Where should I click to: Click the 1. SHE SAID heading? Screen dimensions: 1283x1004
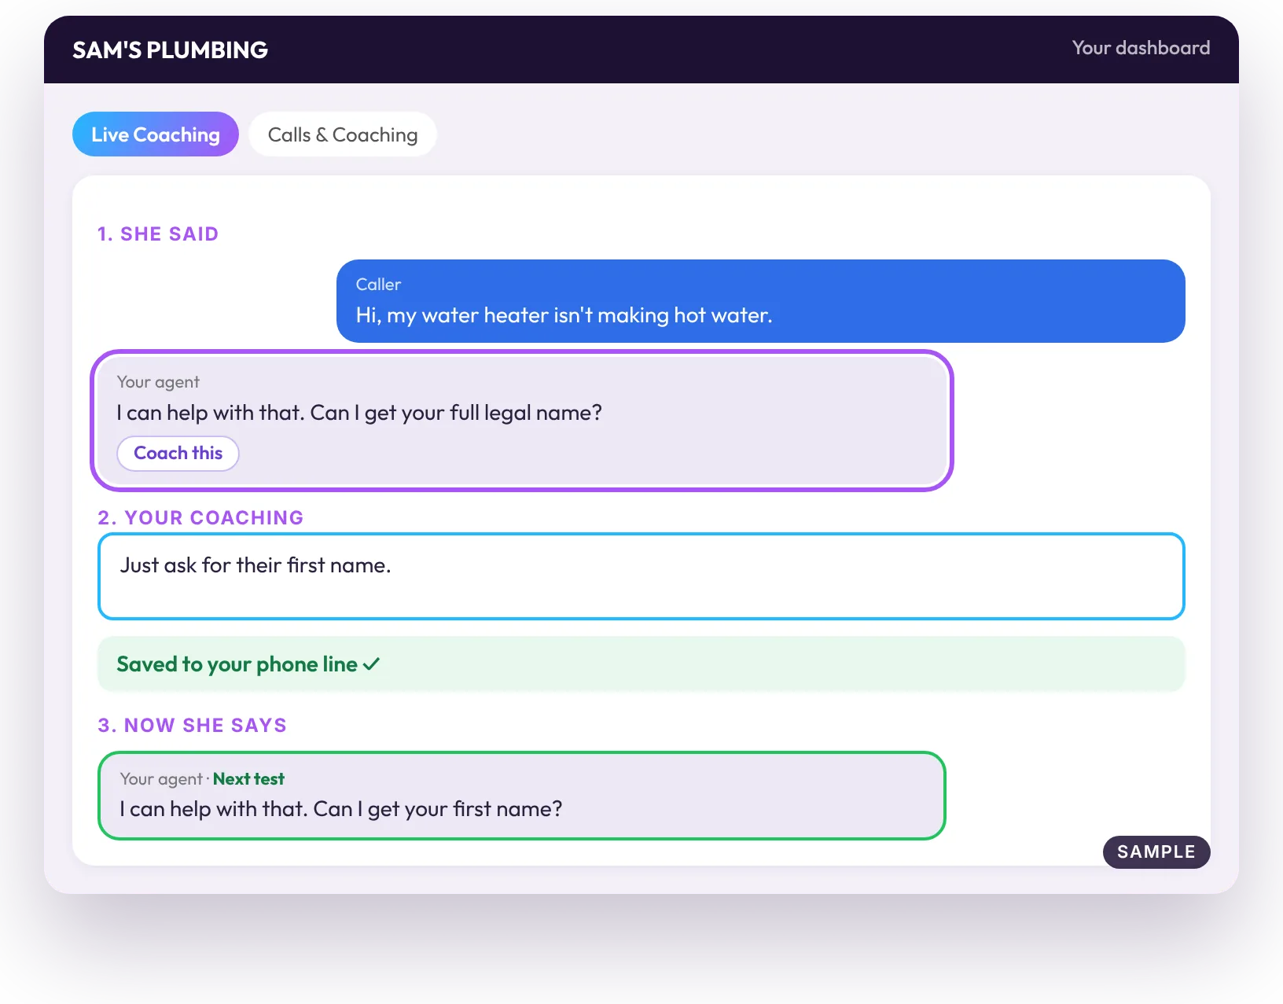click(x=158, y=234)
